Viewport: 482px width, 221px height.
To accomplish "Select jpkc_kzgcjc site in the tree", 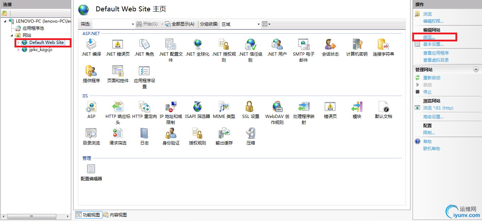I will [x=41, y=50].
